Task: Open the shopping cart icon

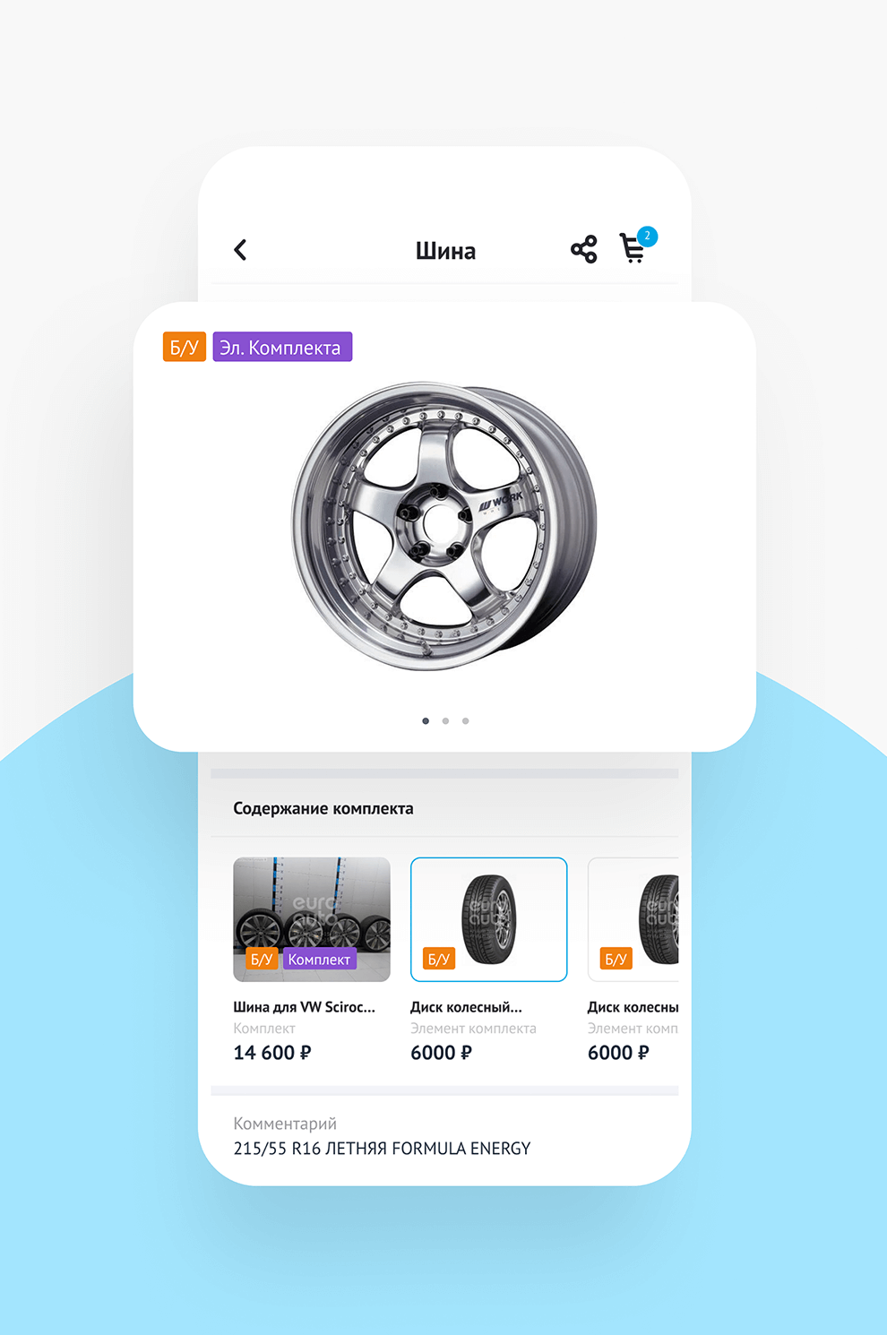Action: (633, 248)
